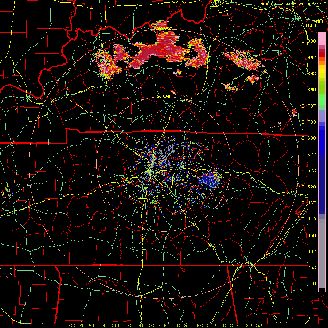Click the DCC label above the legend
This screenshot has height=328, width=328.
point(320,22)
